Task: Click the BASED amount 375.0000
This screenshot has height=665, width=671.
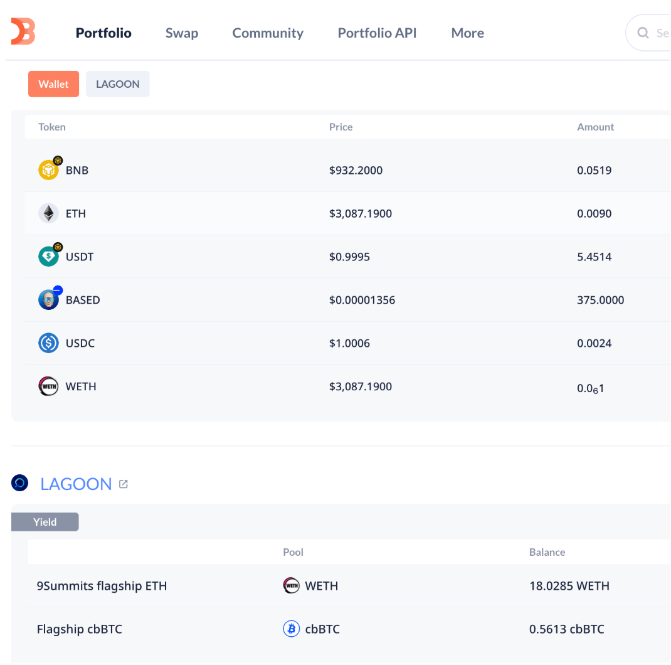Action: [600, 300]
